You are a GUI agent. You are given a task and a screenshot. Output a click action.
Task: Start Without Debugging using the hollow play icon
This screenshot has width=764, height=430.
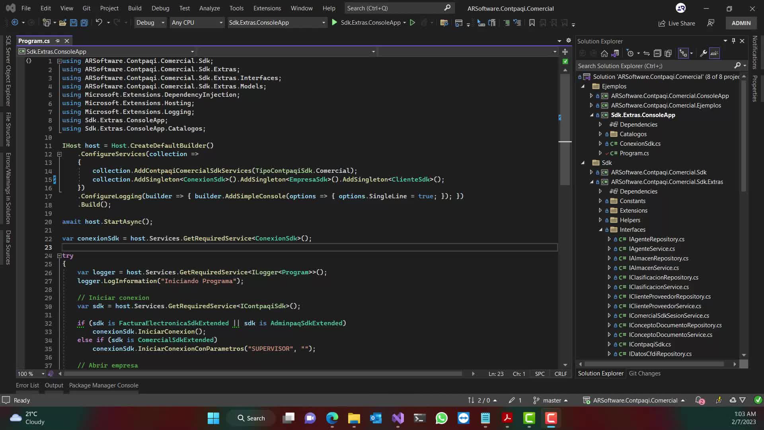[x=413, y=23]
